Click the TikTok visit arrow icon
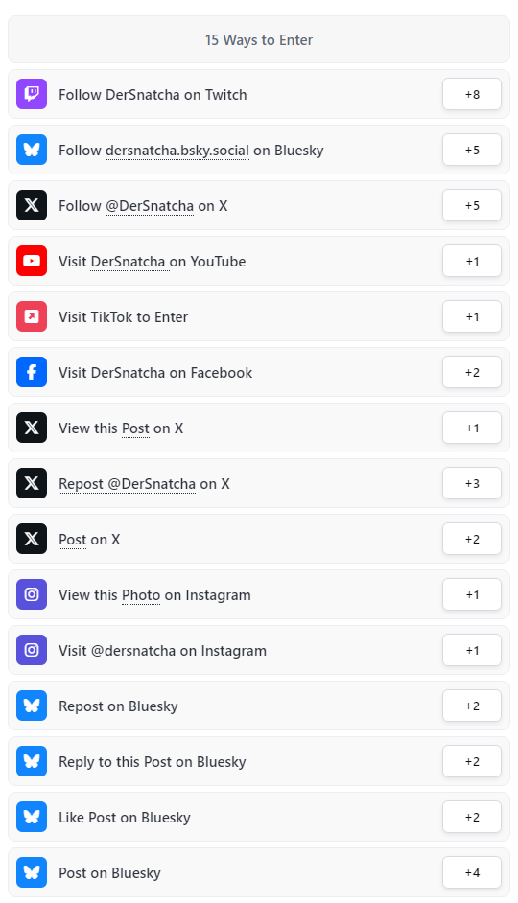 point(32,316)
